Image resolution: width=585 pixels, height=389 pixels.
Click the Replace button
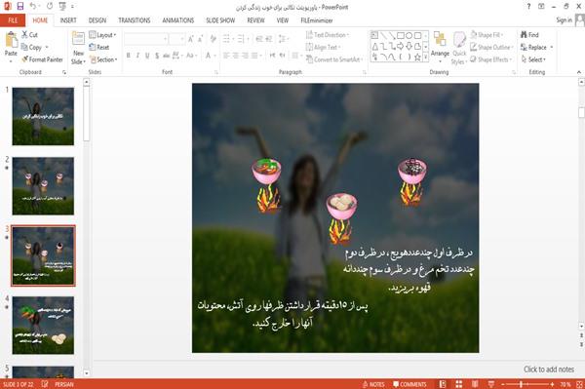pos(536,47)
